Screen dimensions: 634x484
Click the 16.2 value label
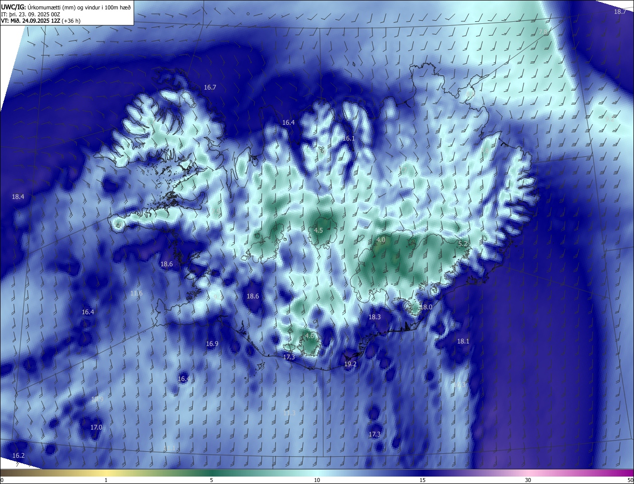click(18, 455)
